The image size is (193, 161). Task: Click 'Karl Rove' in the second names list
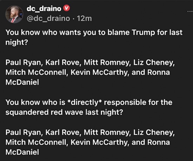62,132
